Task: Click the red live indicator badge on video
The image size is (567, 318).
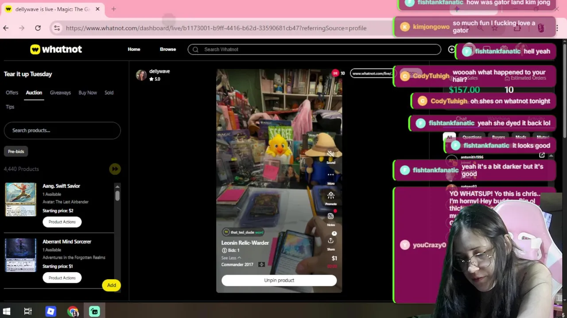Action: pyautogui.click(x=335, y=73)
